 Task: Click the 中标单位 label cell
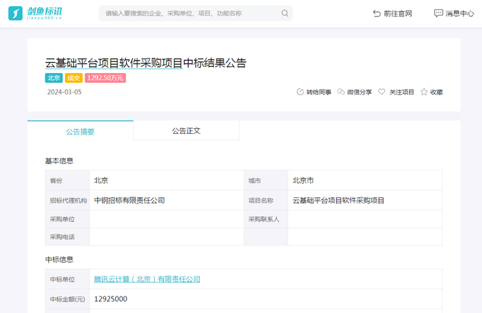[67, 279]
